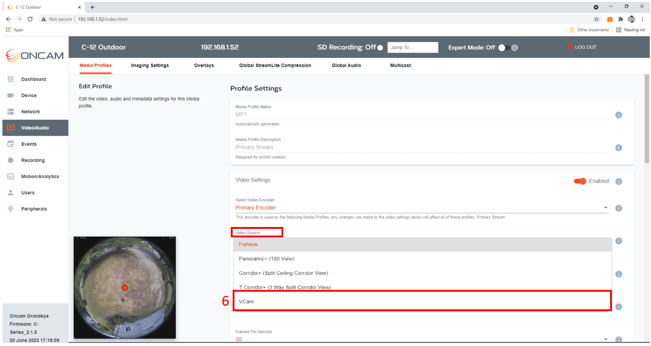Open the Frames Per Second dropdown
The height and width of the screenshot is (346, 651).
click(x=422, y=339)
